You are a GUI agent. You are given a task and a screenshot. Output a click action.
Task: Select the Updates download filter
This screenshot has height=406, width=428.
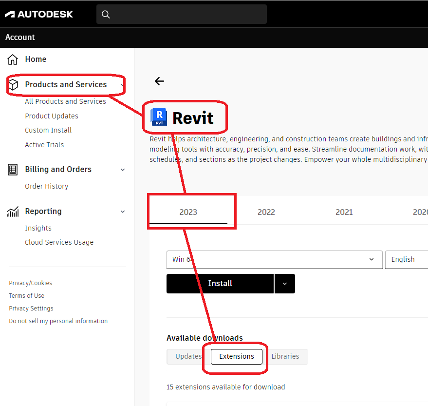coord(187,356)
